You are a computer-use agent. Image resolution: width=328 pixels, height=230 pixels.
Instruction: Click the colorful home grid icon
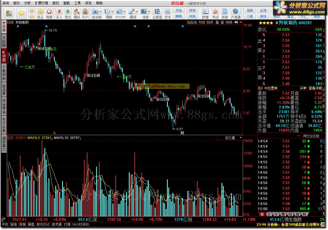click(9, 13)
